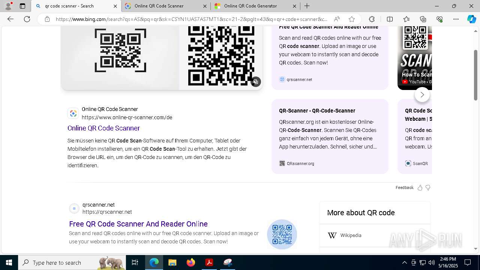Open online-qr-scanner.com/de URL link
Viewport: 480px width, 270px height.
(x=127, y=117)
